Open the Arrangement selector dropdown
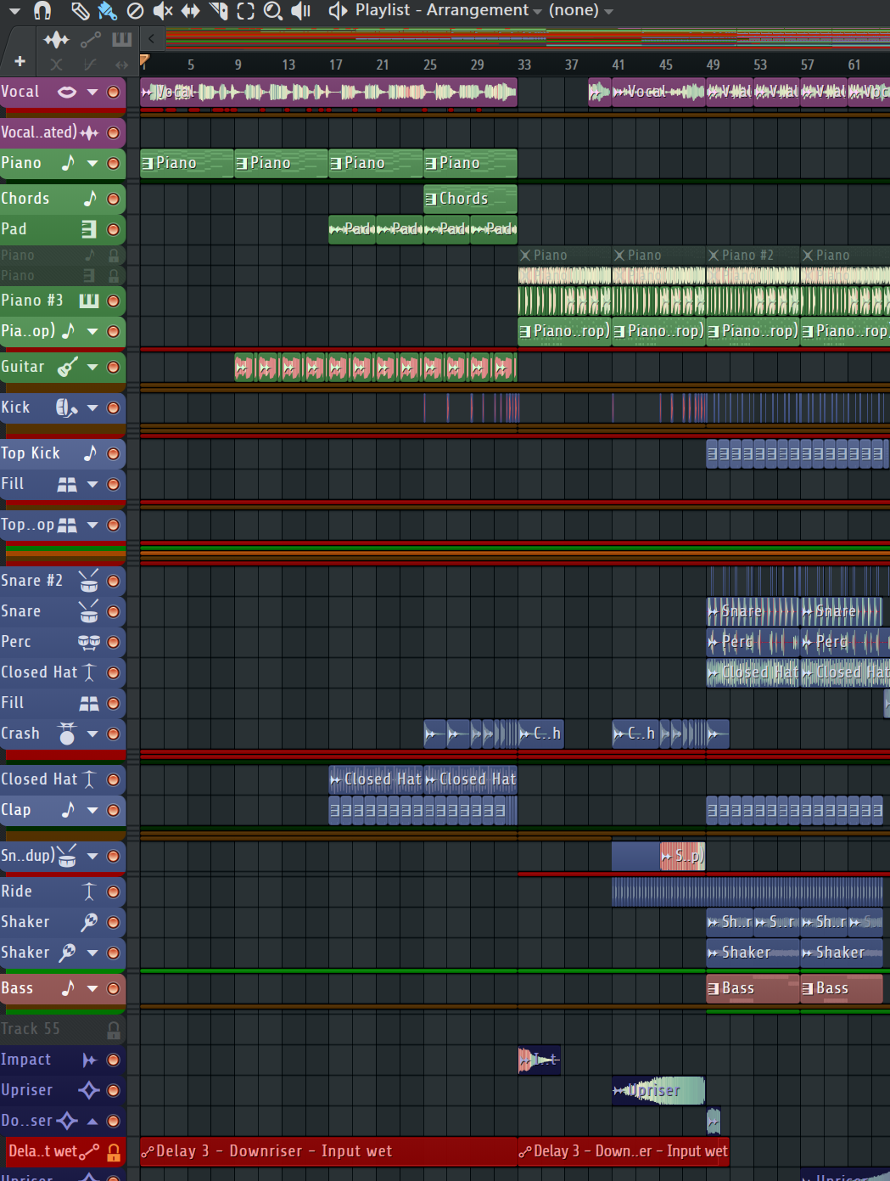 click(x=537, y=12)
